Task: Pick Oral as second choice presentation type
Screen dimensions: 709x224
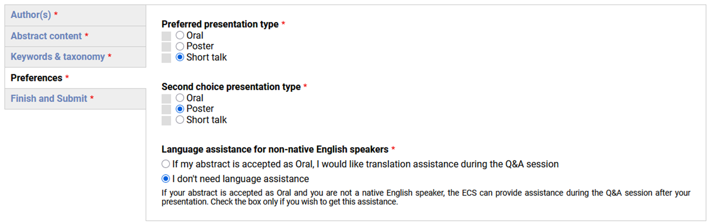Action: coord(180,98)
